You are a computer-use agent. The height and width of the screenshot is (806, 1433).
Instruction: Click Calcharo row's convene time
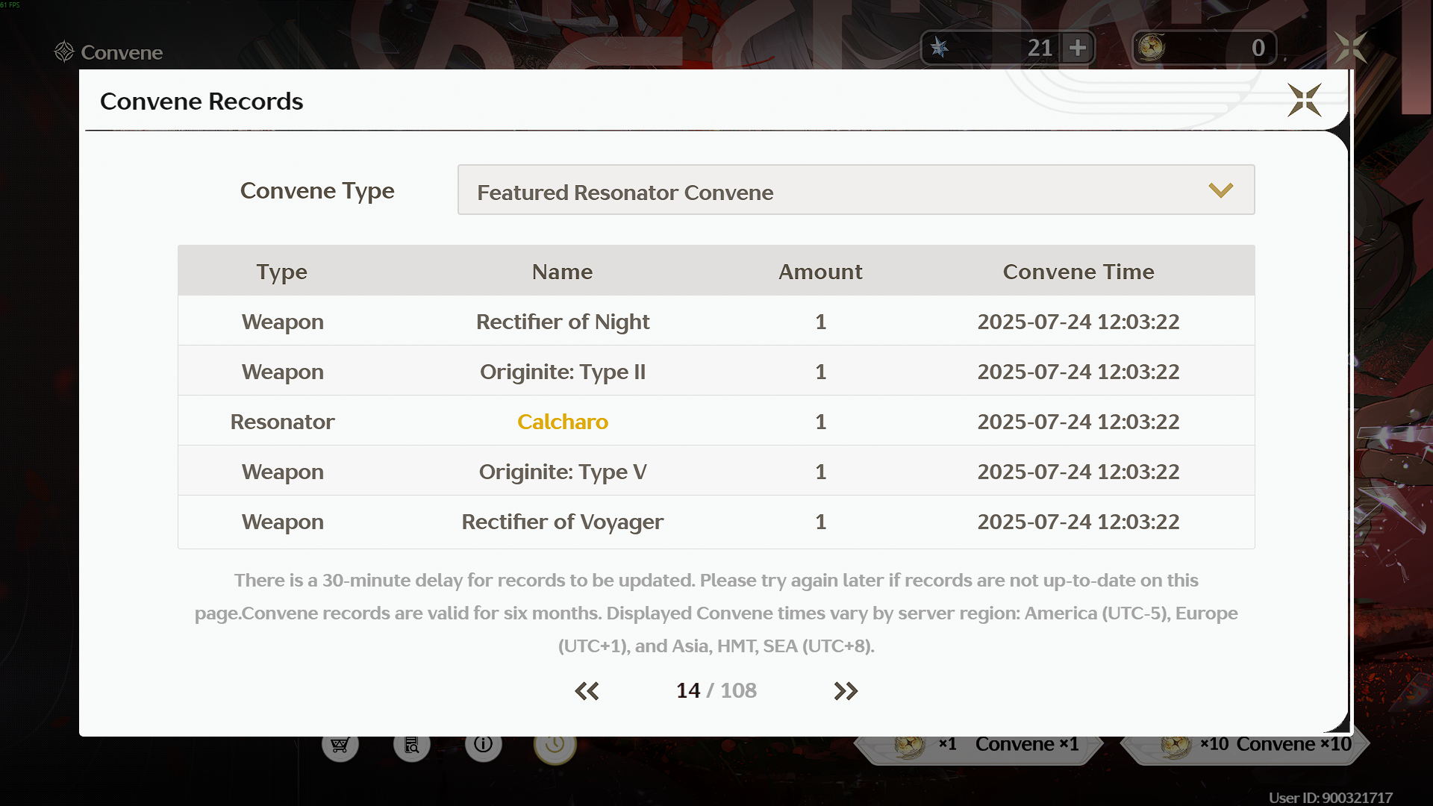1078,422
